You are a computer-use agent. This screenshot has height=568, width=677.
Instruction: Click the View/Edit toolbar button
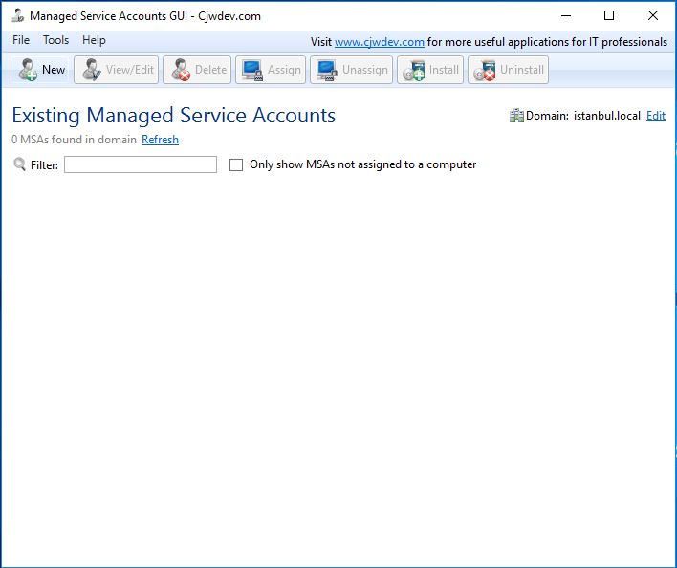pos(116,70)
